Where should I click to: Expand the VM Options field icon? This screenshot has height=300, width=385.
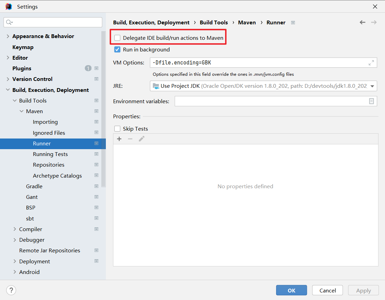(371, 63)
